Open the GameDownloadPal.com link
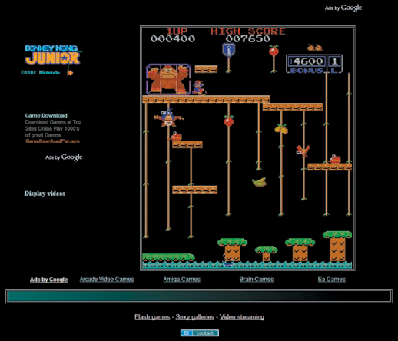Image resolution: width=398 pixels, height=341 pixels. [52, 141]
